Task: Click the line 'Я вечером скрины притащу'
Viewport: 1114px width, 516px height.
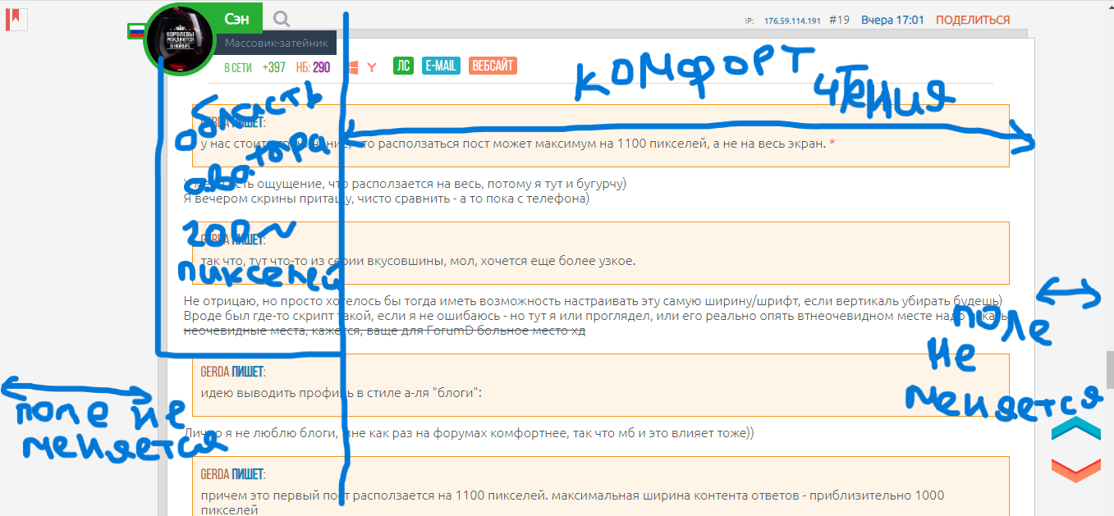Action: [386, 198]
